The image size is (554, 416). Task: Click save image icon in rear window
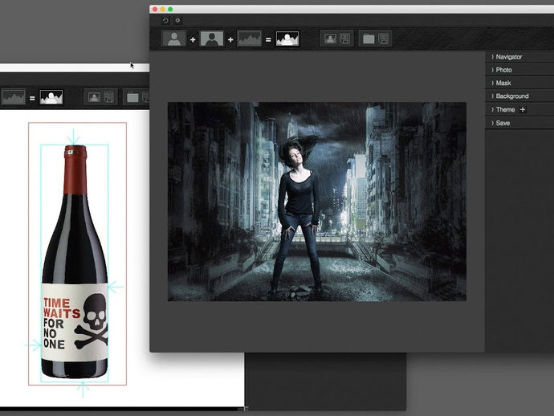click(109, 97)
